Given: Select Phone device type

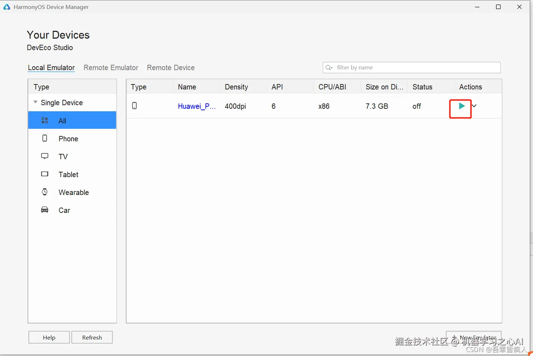Looking at the screenshot, I should click(72, 138).
